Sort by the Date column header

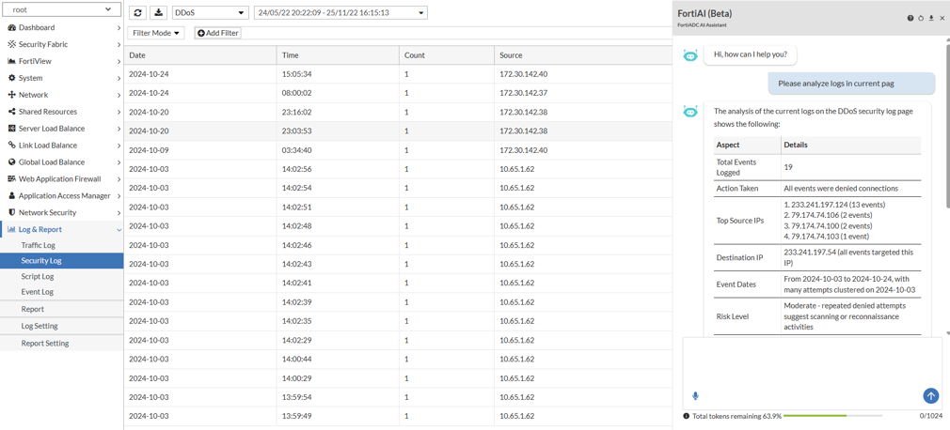(x=200, y=55)
